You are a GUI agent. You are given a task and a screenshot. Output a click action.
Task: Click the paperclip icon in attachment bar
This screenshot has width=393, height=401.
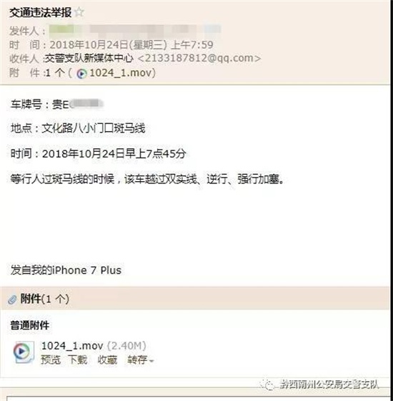tap(12, 299)
